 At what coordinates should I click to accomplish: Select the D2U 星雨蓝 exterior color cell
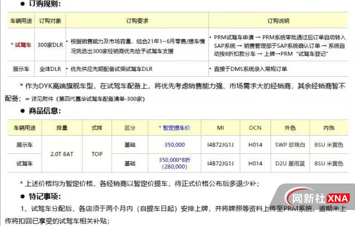[290, 164]
